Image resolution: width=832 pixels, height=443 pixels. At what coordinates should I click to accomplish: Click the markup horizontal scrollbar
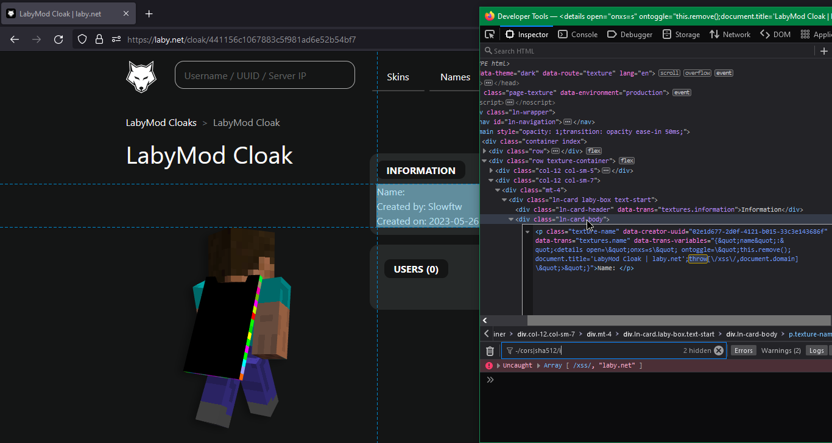679,320
